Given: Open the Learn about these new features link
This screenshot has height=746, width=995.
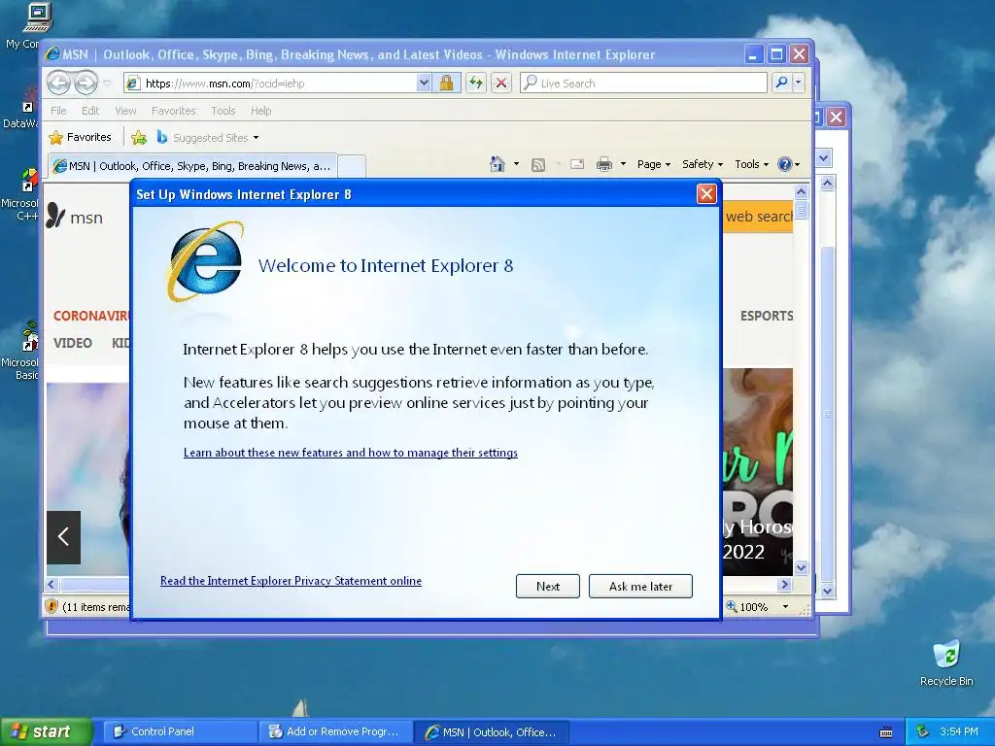Looking at the screenshot, I should click(x=350, y=453).
